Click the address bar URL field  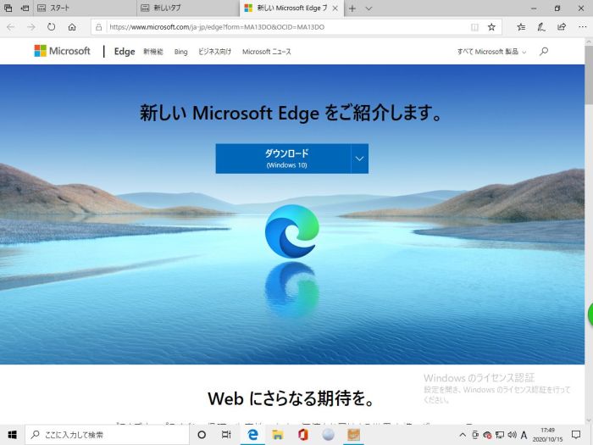(x=287, y=27)
